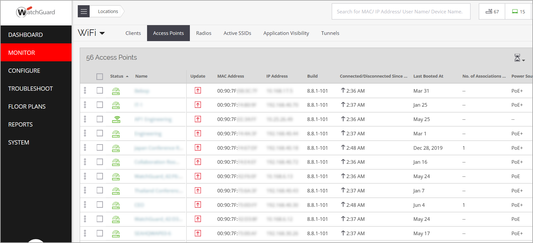Viewport: 533px width, 243px height.
Task: Expand the Locations breadcrumb selector
Action: click(x=108, y=11)
